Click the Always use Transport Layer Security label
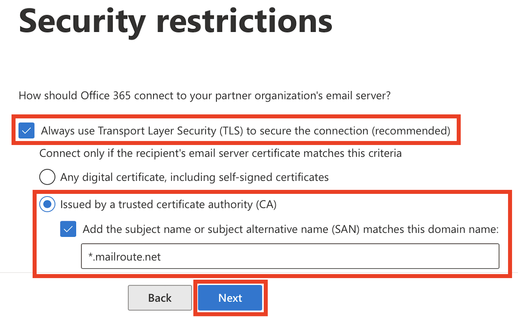The width and height of the screenshot is (518, 317). coord(245,131)
